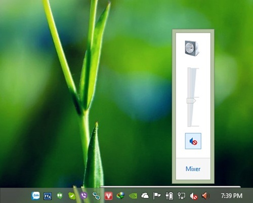Open the purple Viber tray icon
This screenshot has height=203, width=253.
pyautogui.click(x=84, y=196)
